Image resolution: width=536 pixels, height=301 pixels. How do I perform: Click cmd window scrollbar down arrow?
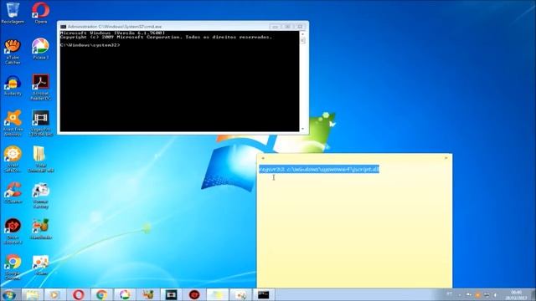coord(302,129)
